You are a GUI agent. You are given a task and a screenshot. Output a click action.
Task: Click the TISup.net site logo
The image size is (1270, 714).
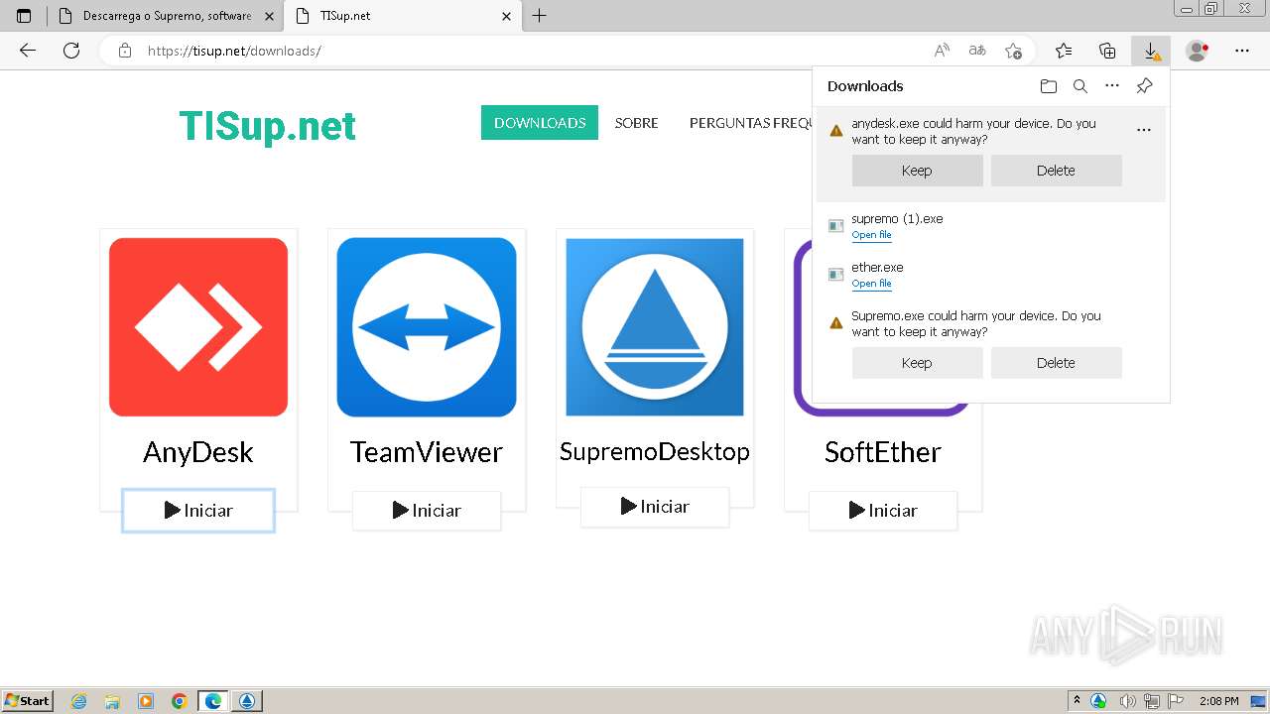point(268,126)
